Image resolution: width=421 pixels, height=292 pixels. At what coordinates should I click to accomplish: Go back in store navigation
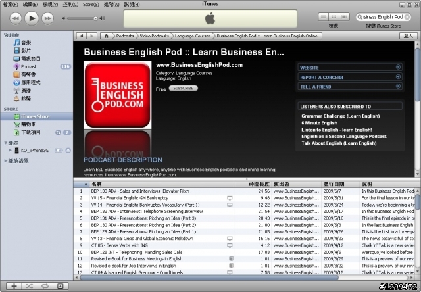[x=82, y=36]
